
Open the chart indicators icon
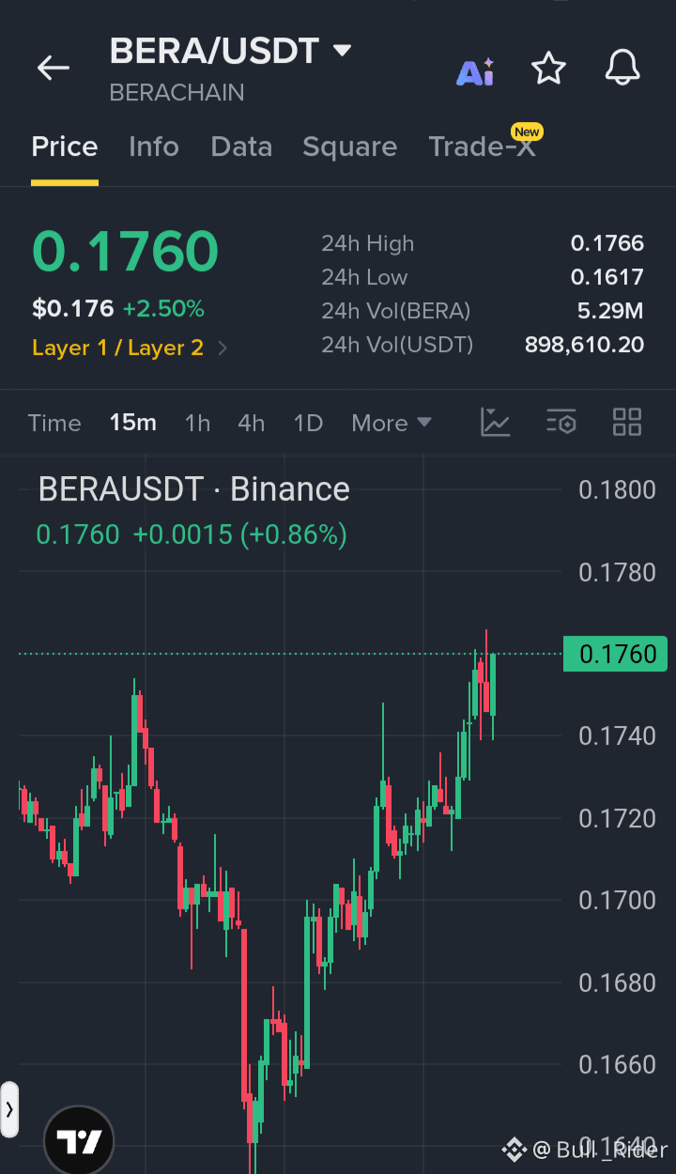click(x=495, y=423)
